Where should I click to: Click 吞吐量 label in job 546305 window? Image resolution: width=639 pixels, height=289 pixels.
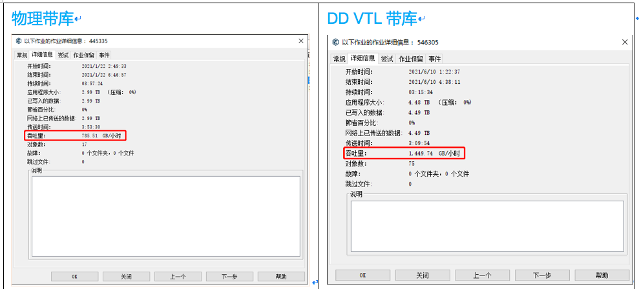356,154
